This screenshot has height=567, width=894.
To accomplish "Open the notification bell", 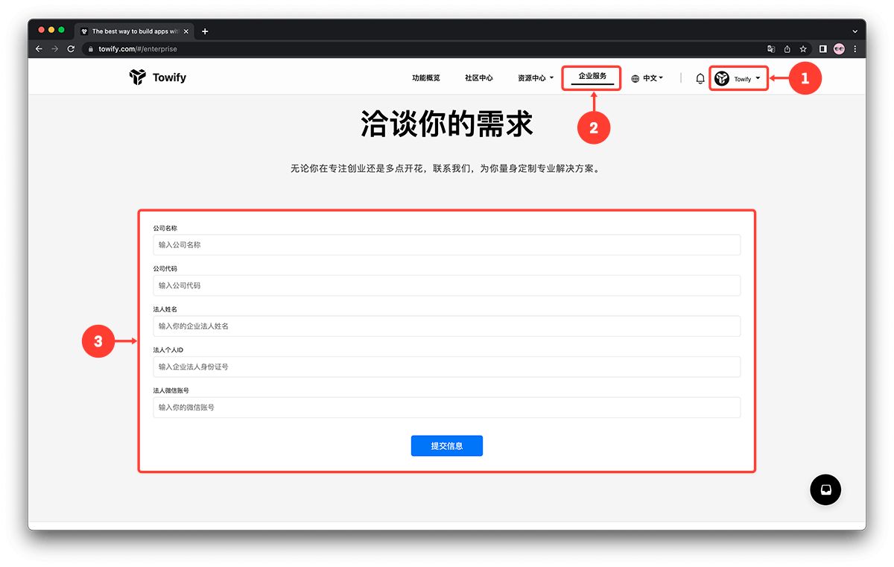I will (700, 78).
